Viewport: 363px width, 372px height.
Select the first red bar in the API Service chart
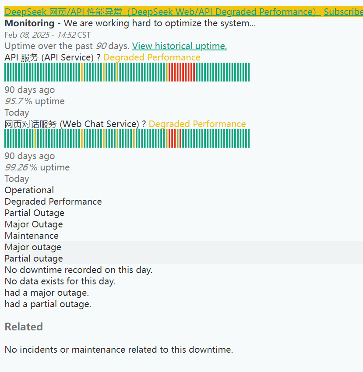[170, 72]
